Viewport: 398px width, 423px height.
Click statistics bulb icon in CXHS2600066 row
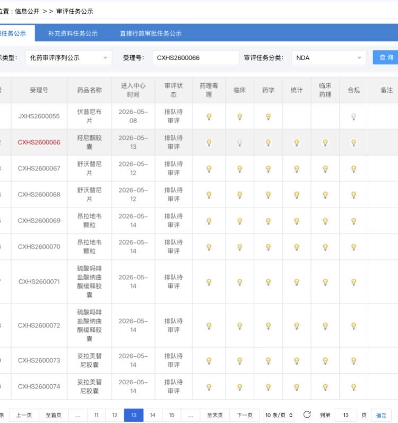pyautogui.click(x=297, y=142)
